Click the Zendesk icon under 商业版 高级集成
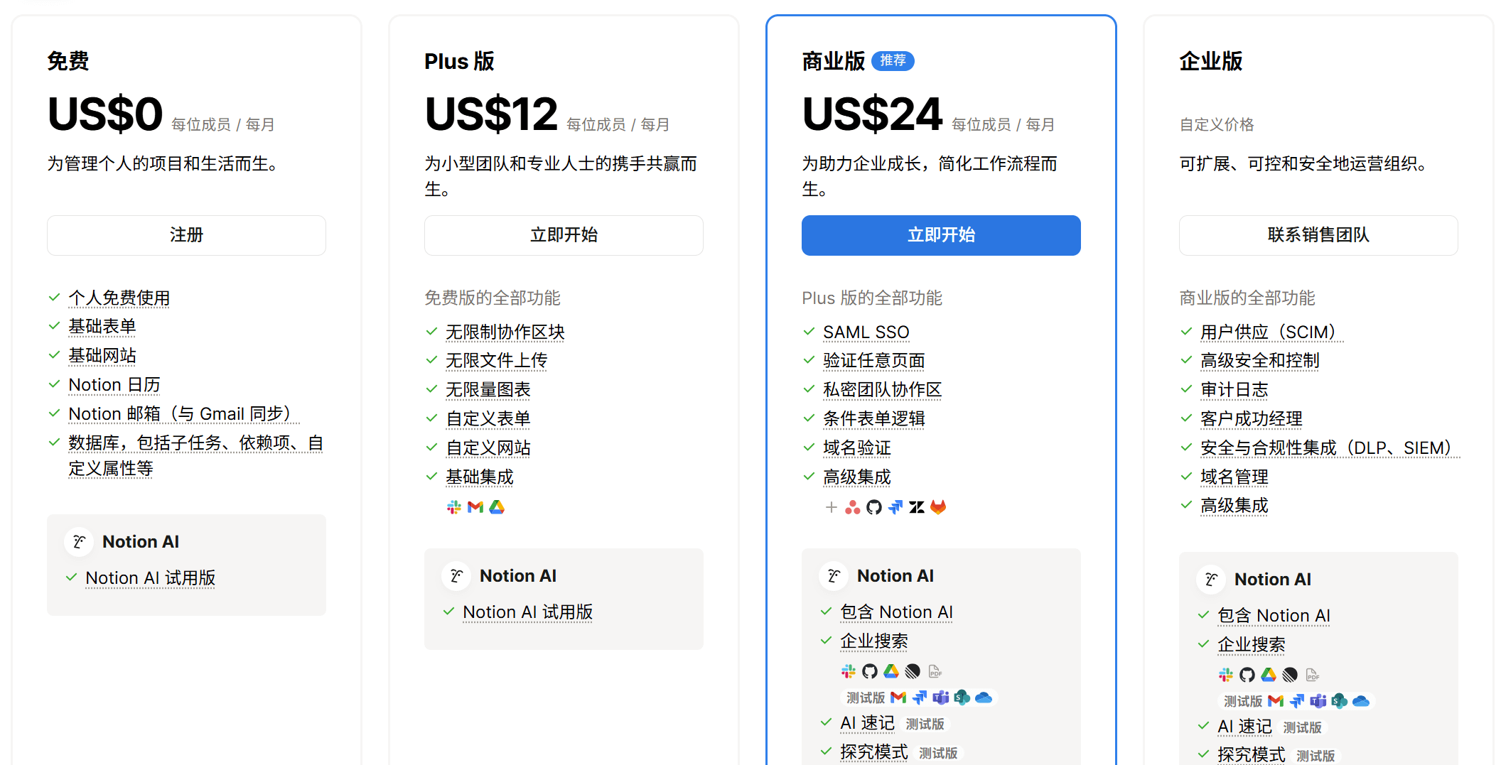The height and width of the screenshot is (765, 1501). pos(917,507)
